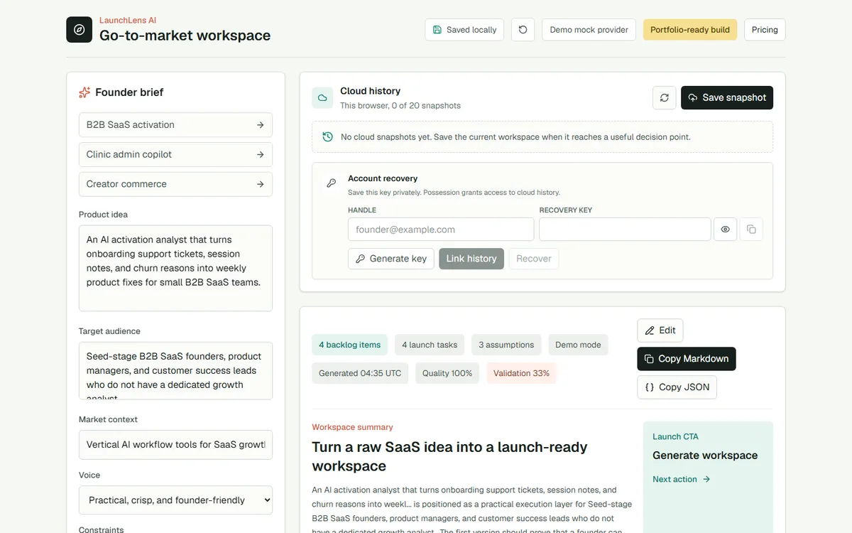
Task: Open the Pricing link
Action: 765,30
